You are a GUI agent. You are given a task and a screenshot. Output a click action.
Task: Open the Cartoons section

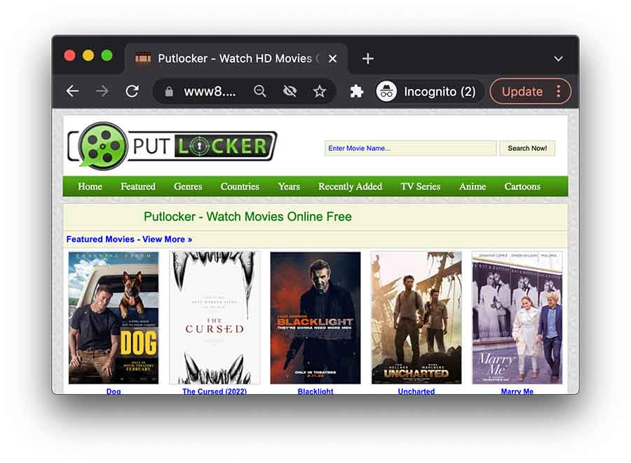(522, 187)
